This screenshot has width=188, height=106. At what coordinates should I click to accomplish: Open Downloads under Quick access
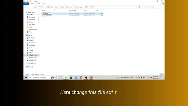click(x=32, y=17)
